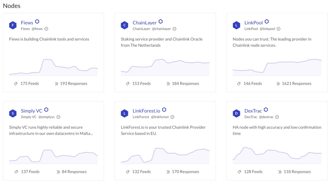333x186 pixels.
Task: Click the '128 Feeds' label
Action: (253, 172)
